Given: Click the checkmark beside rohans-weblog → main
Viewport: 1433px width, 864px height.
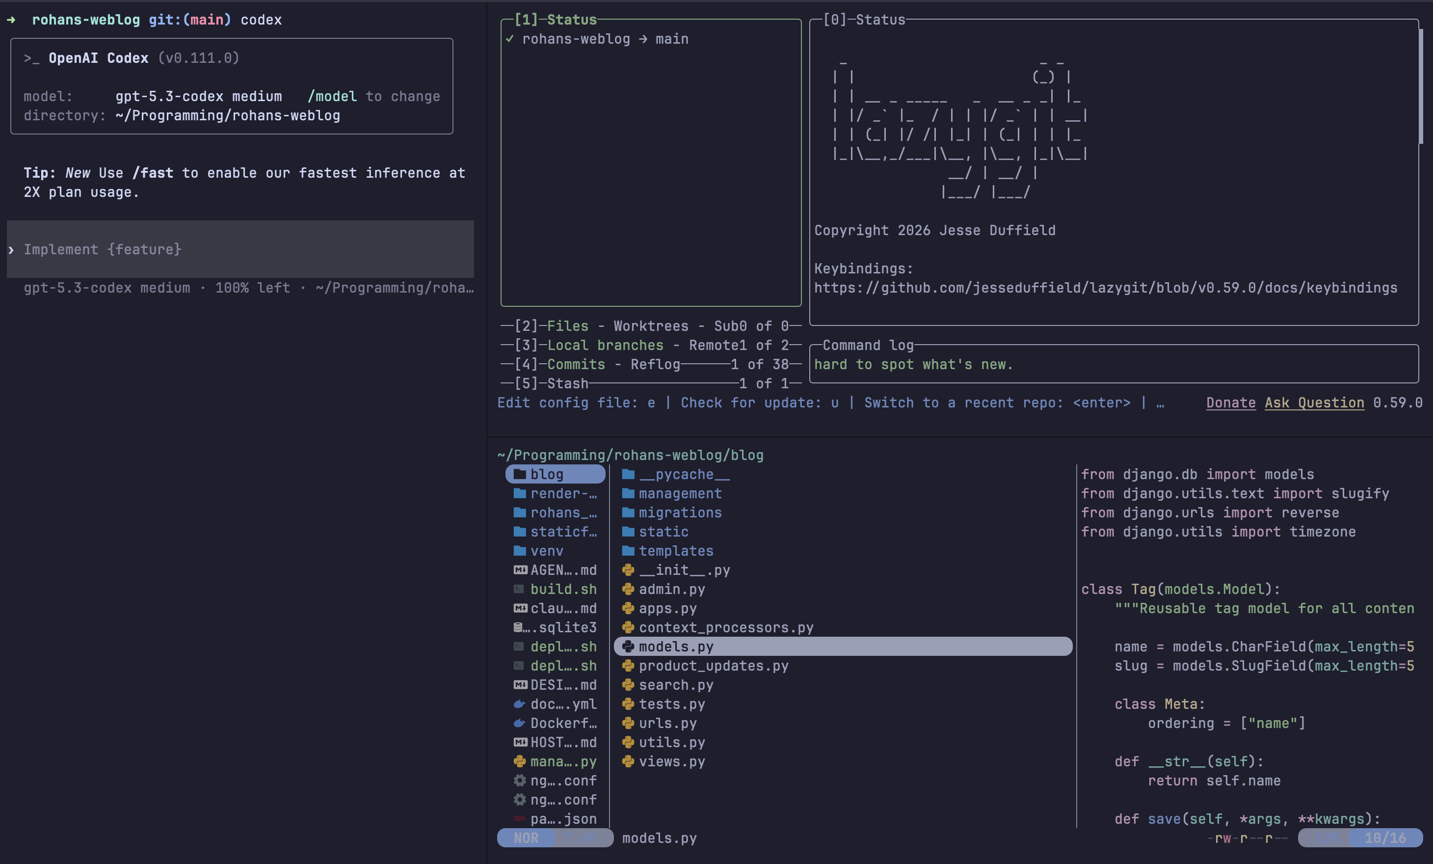Looking at the screenshot, I should [509, 39].
